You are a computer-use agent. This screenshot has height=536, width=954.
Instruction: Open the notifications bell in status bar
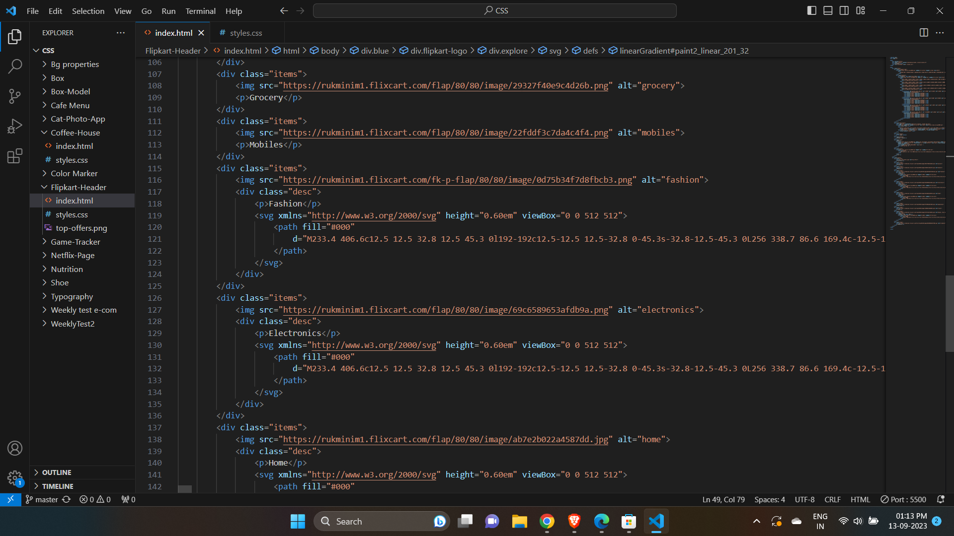tap(941, 499)
